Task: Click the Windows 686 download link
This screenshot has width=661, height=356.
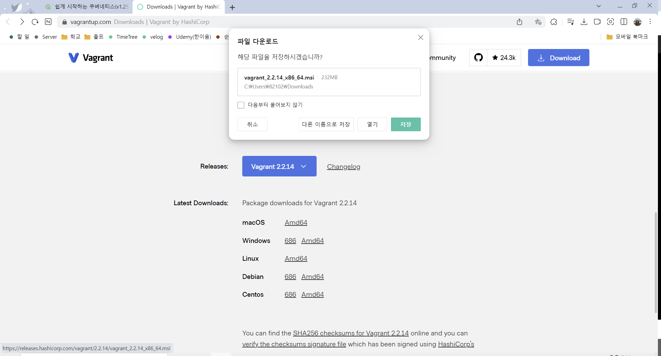Action: coord(290,241)
